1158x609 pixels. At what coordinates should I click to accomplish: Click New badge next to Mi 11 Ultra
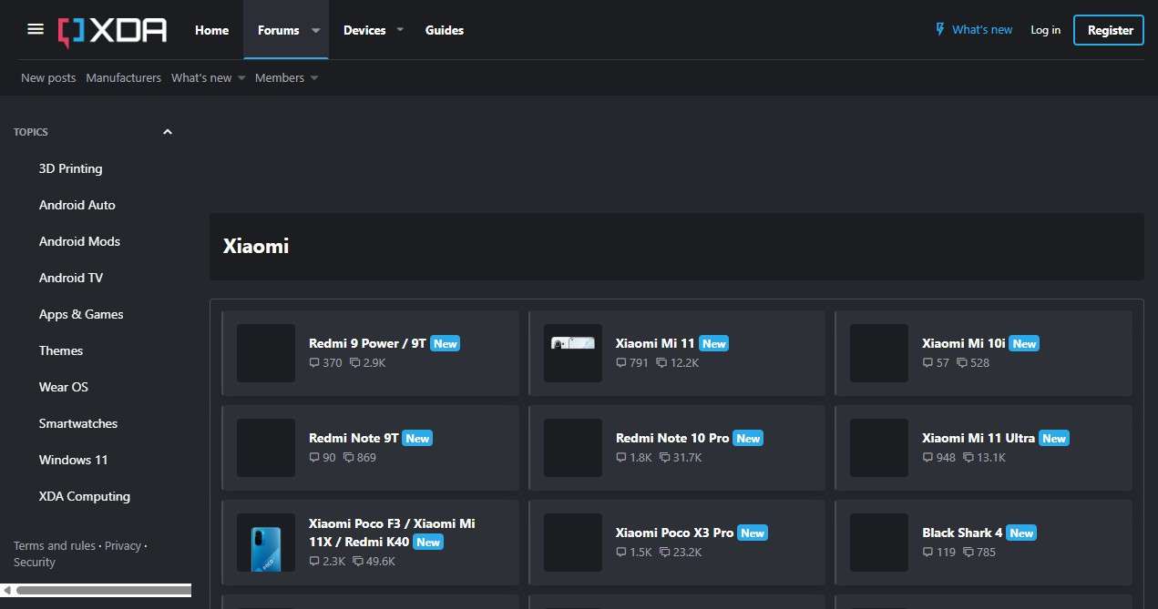pyautogui.click(x=1054, y=438)
